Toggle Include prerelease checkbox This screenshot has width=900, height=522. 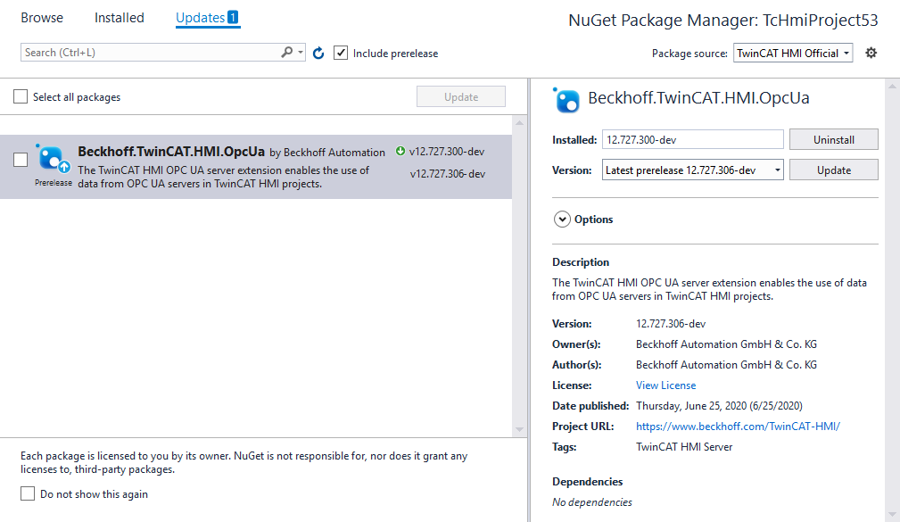click(x=341, y=53)
